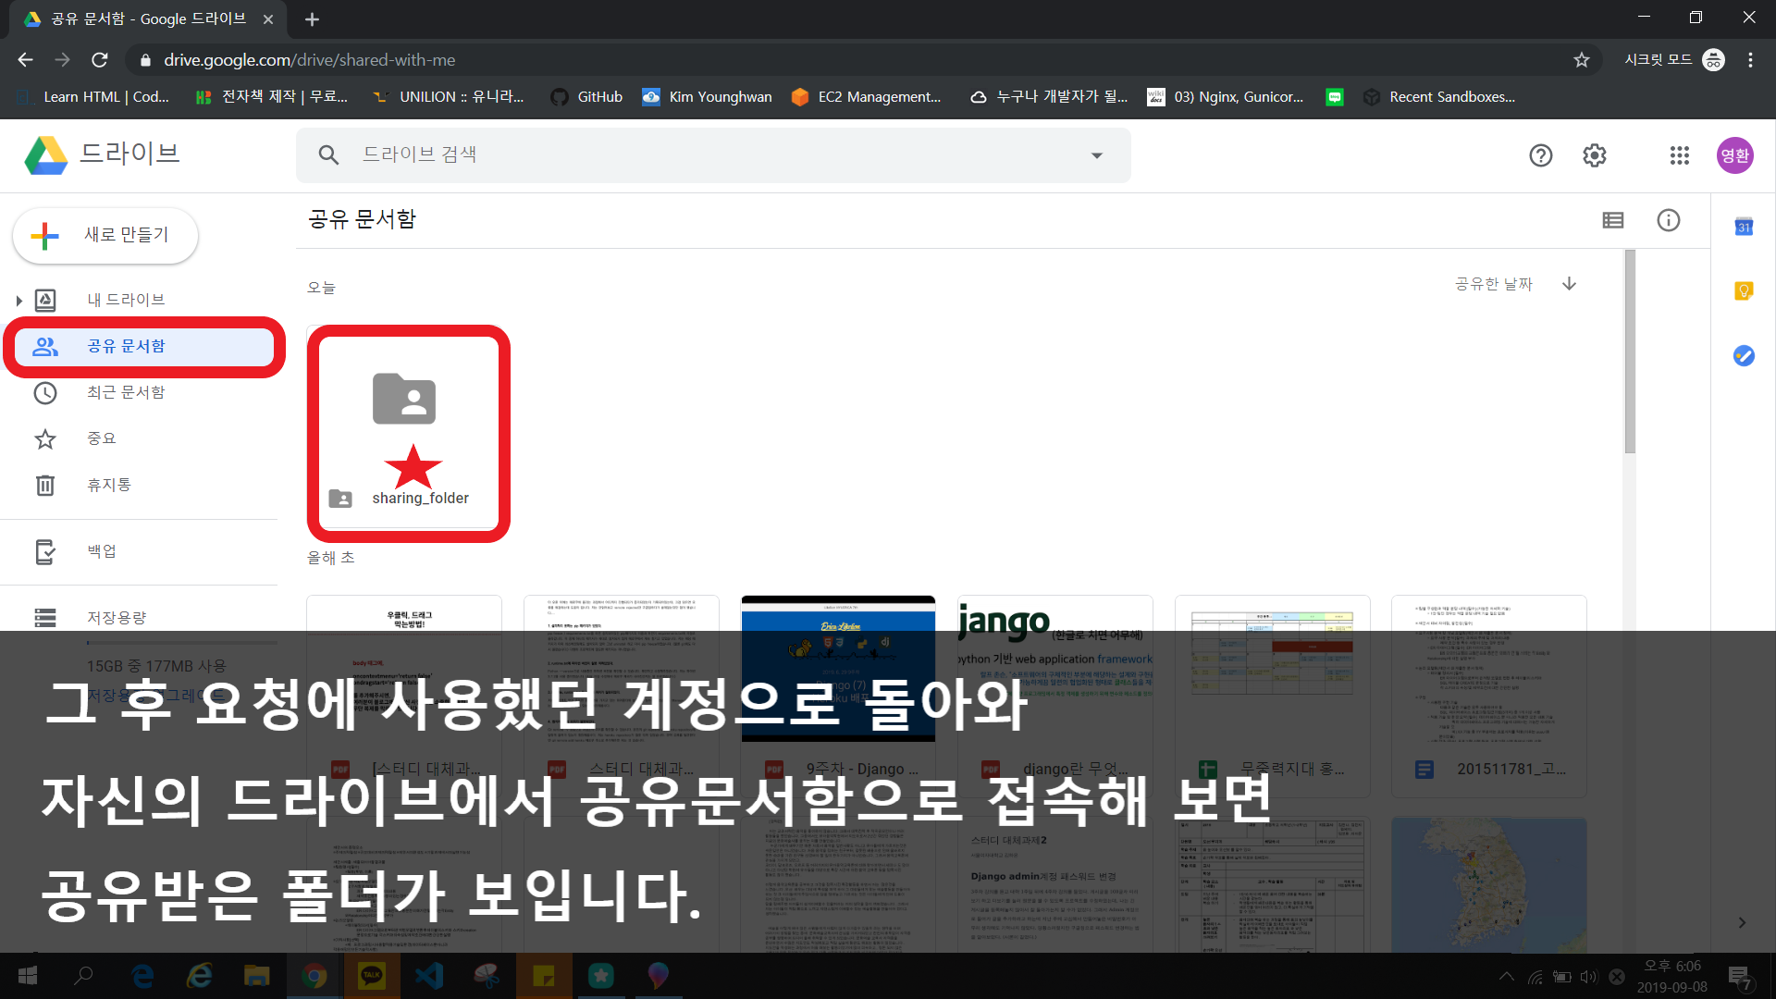This screenshot has width=1776, height=999.
Task: Open the Google apps grid
Action: pyautogui.click(x=1679, y=155)
